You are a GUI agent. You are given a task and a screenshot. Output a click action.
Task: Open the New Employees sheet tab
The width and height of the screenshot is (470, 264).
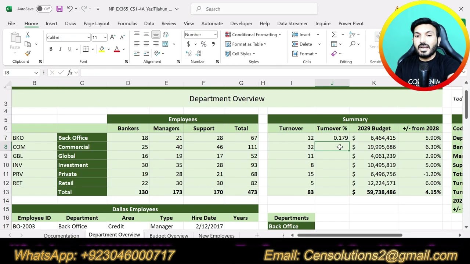(217, 235)
